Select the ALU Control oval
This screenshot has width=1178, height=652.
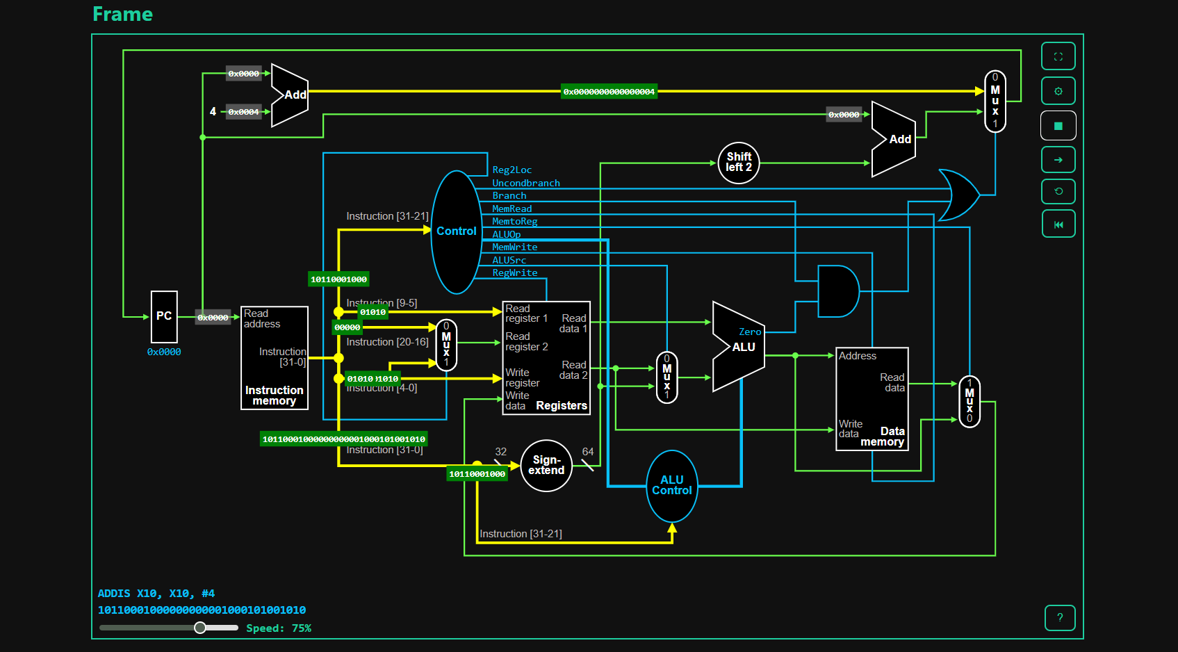pos(671,486)
